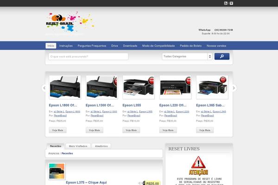
Task: Click the Reset Brasil logo
Action: (x=70, y=22)
